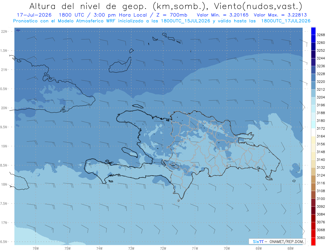Viewport: 326px width, 252px height.
Task: Click the bright red swatch below 3060
Action: click(313, 241)
